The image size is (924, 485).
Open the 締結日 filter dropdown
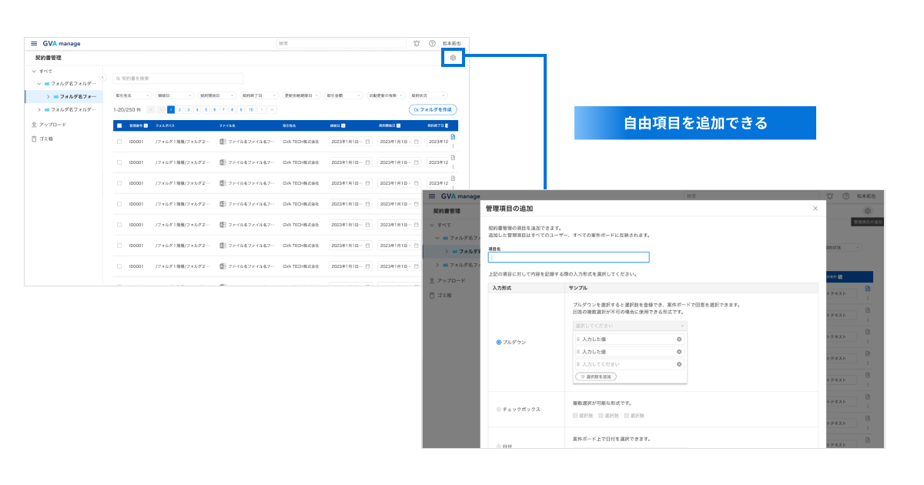175,95
